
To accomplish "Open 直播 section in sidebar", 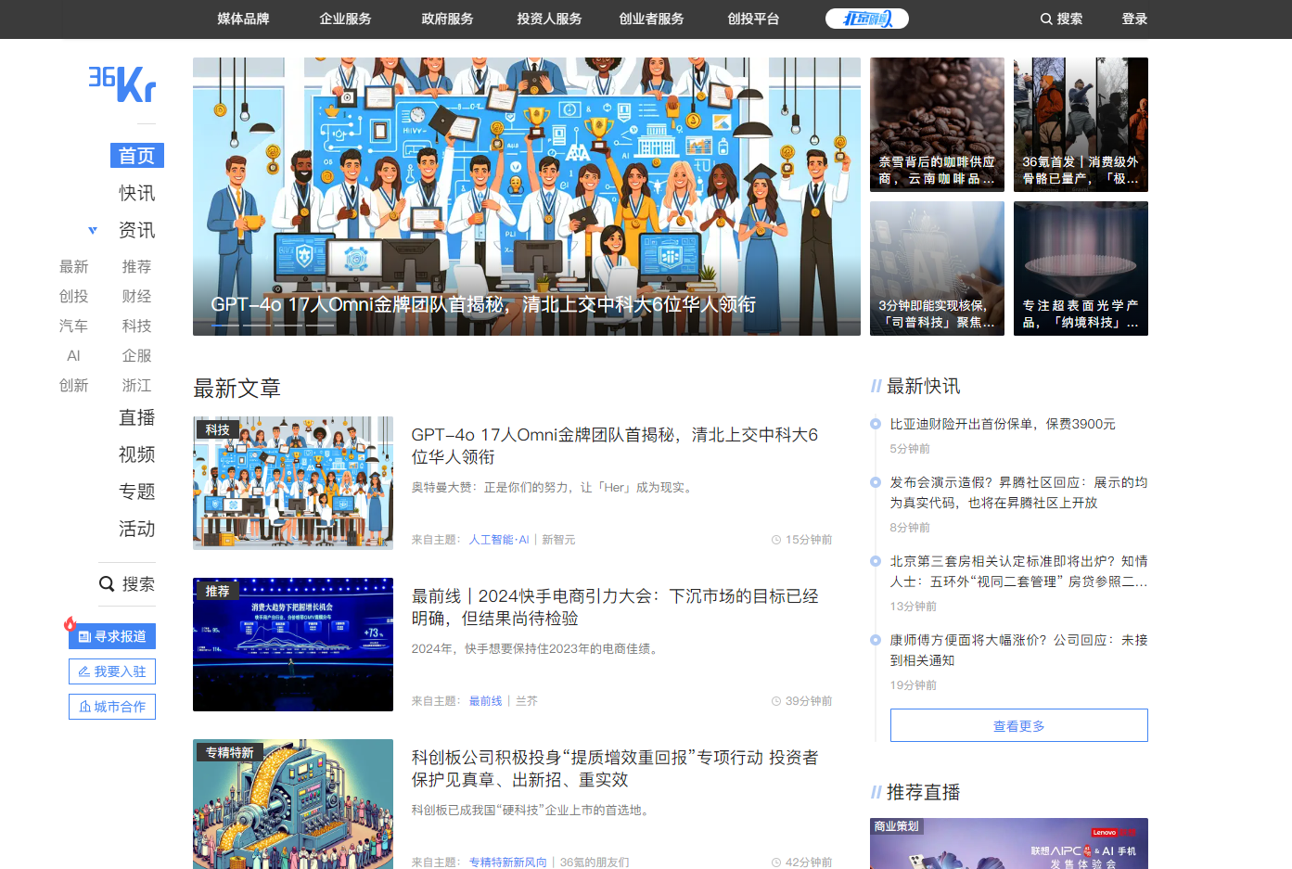I will point(137,417).
